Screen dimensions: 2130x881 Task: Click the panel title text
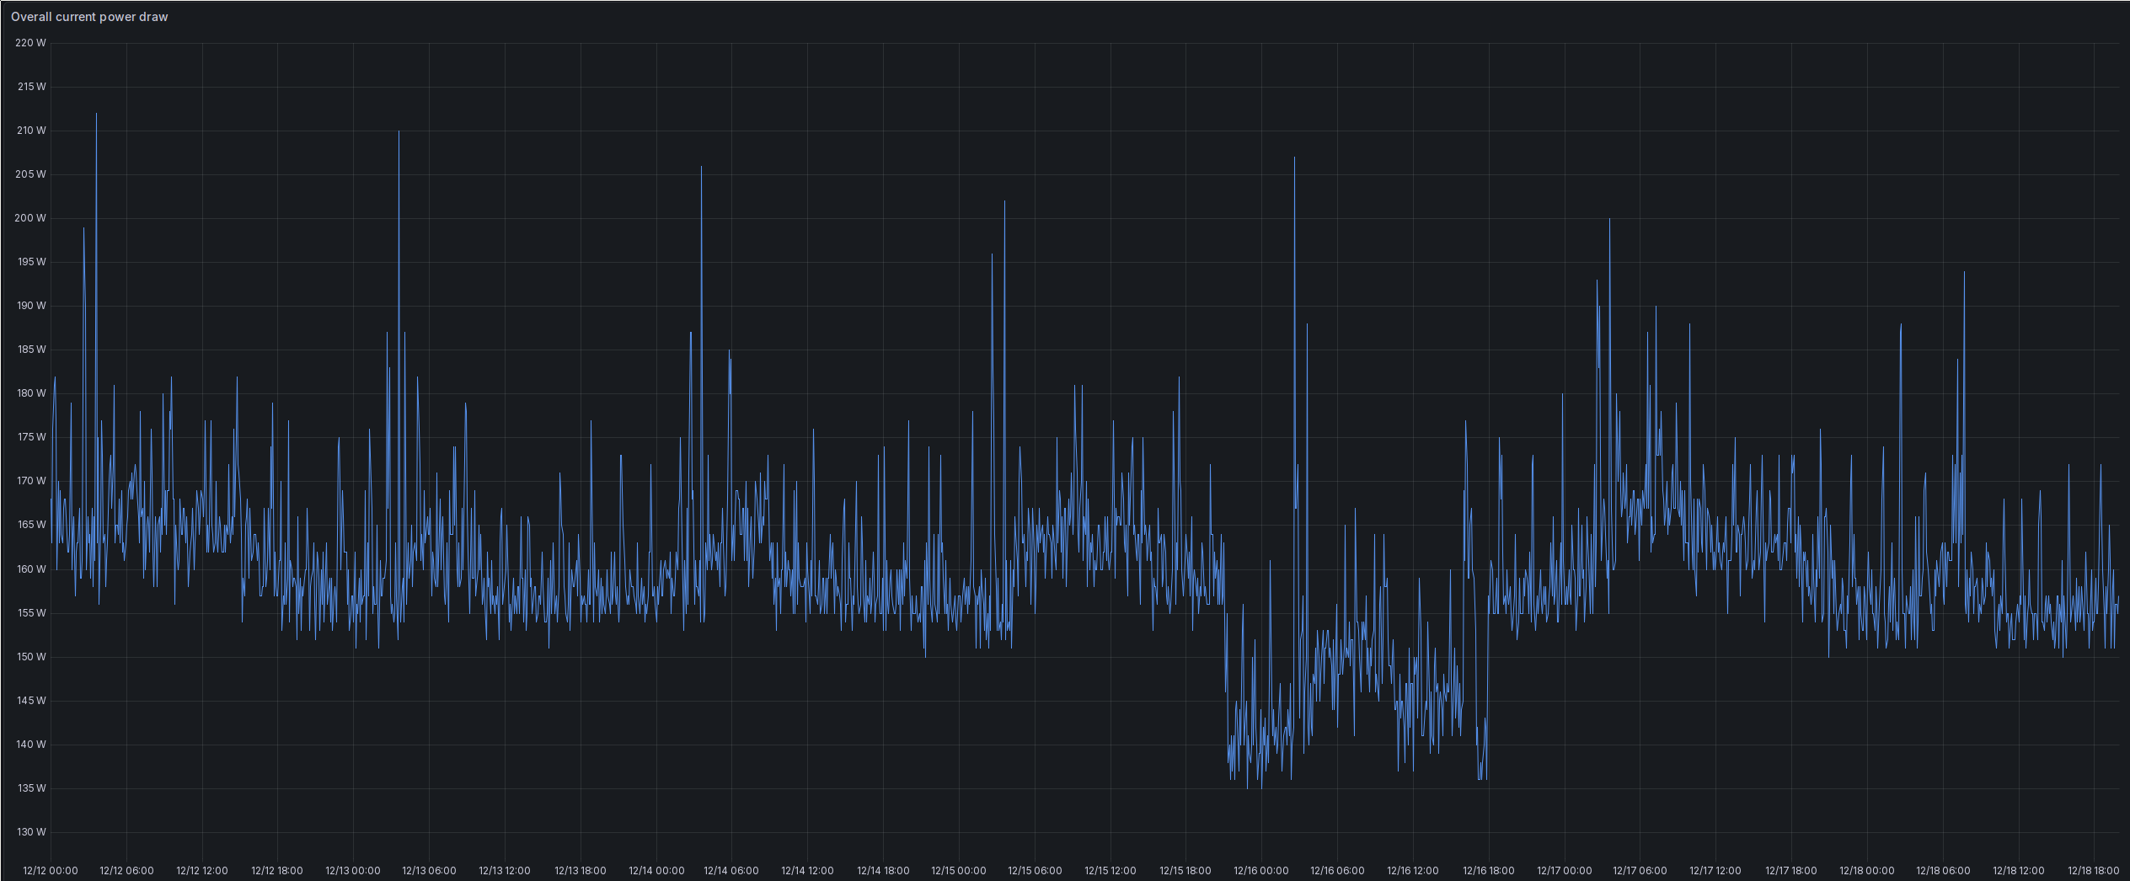click(x=88, y=16)
